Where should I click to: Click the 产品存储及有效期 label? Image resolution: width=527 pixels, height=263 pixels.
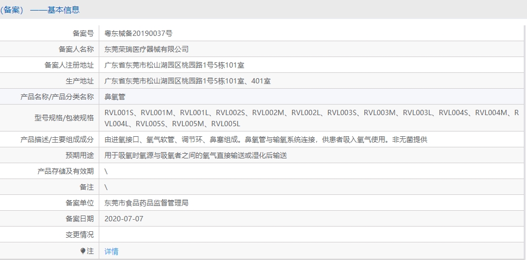click(65, 171)
